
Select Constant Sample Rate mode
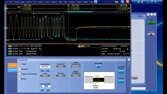tap(20, 74)
